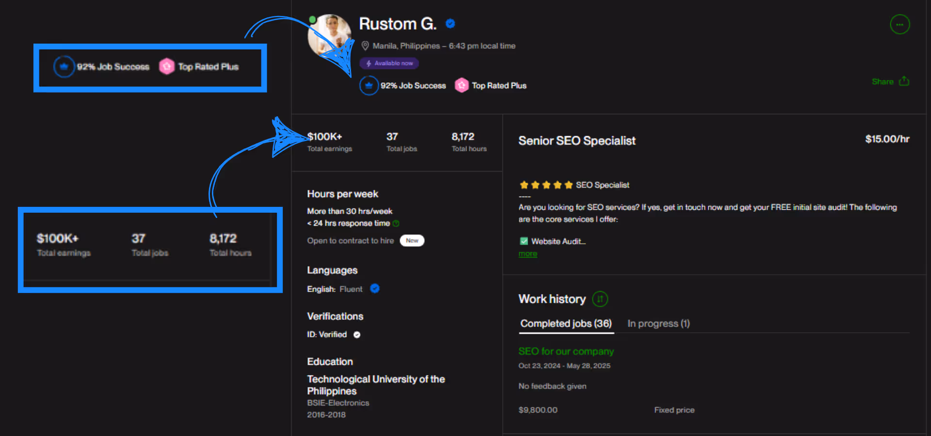Click the green checkmark next to Website Audit
This screenshot has height=436, width=931.
524,241
